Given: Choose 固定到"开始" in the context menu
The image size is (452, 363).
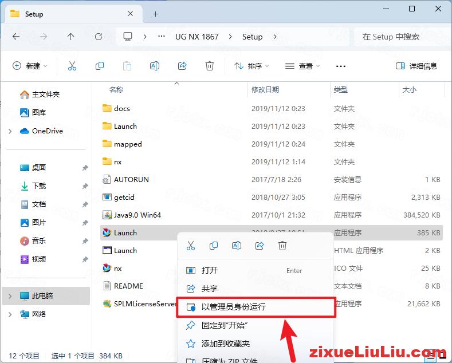Looking at the screenshot, I should click(x=255, y=325).
